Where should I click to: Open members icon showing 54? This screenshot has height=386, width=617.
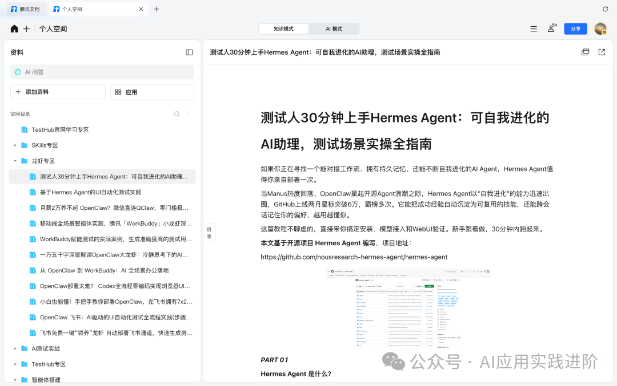pos(552,29)
